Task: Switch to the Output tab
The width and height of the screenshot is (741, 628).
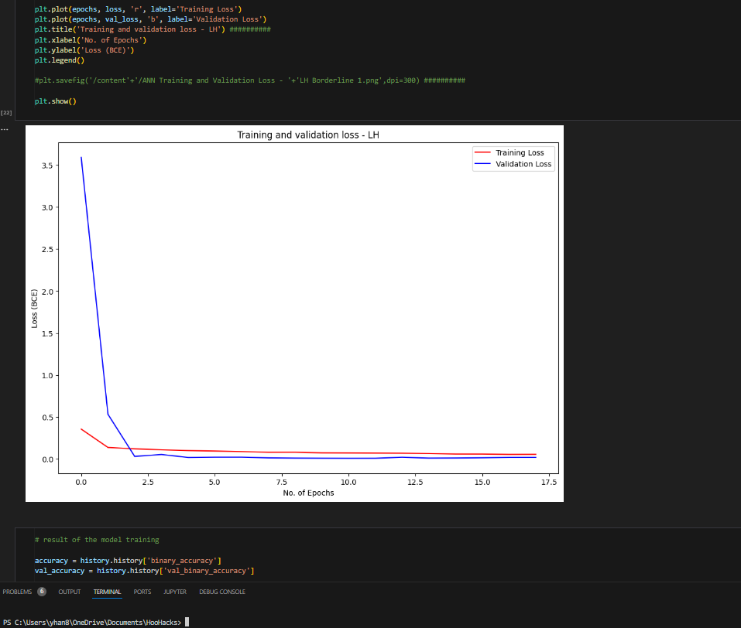Action: tap(70, 592)
